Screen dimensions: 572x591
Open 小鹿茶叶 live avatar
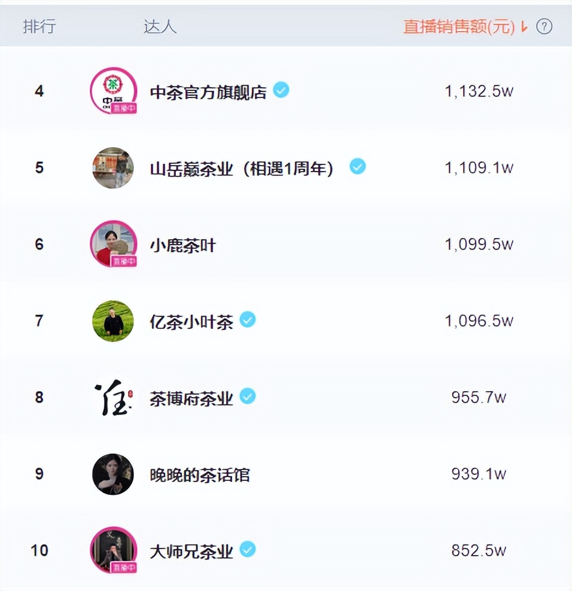pos(113,243)
